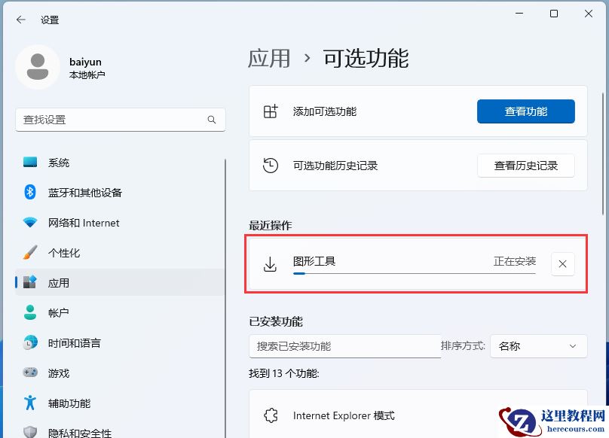Open the 排序方式 名称 dropdown
The image size is (609, 438).
(x=538, y=346)
